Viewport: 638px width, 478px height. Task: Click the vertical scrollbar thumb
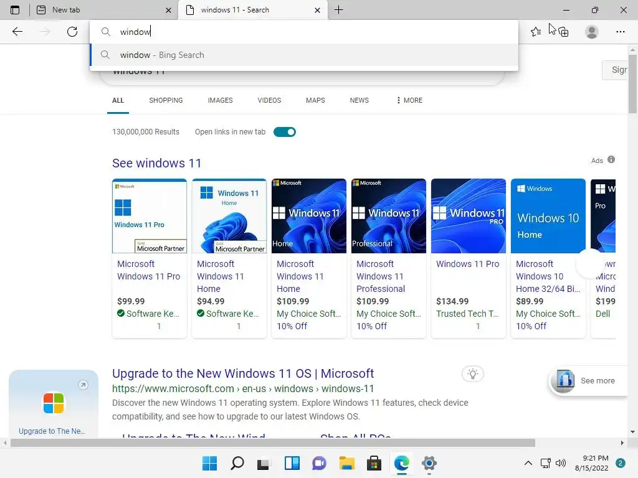(632, 83)
